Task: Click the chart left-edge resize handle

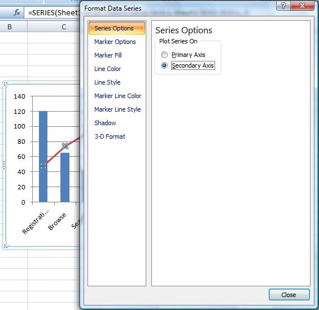Action: 4,165
